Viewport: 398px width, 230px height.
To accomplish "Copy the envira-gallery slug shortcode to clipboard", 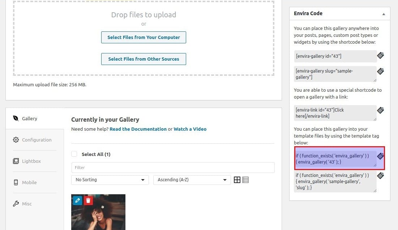I will pos(380,71).
